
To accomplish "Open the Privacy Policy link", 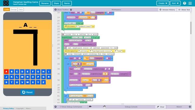I will tap(9, 108).
